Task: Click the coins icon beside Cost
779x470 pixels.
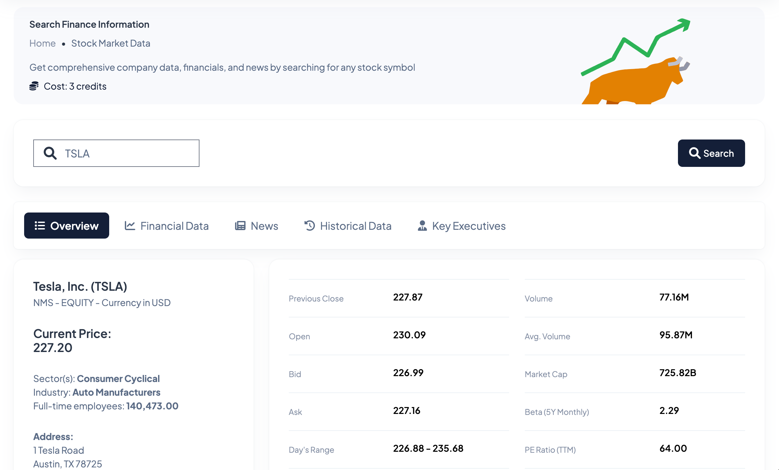Action: [x=34, y=86]
